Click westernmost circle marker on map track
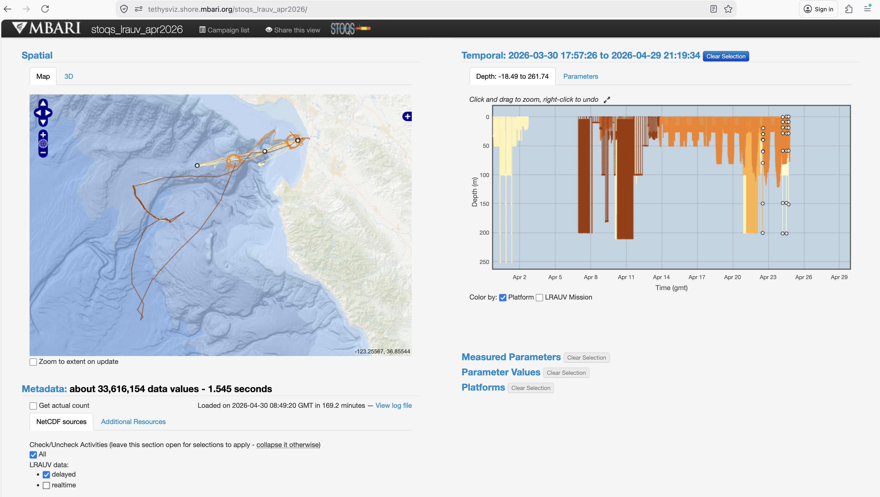Image resolution: width=880 pixels, height=497 pixels. click(x=197, y=165)
